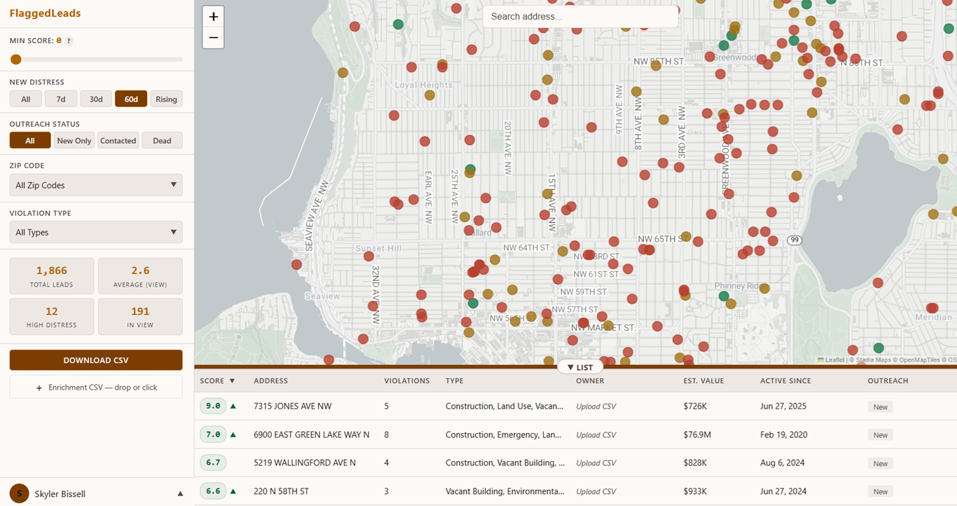Click the Total Leads 1,866 stat card

pyautogui.click(x=52, y=275)
